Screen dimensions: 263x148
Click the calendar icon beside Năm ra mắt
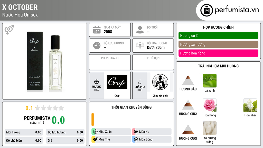[97, 30]
